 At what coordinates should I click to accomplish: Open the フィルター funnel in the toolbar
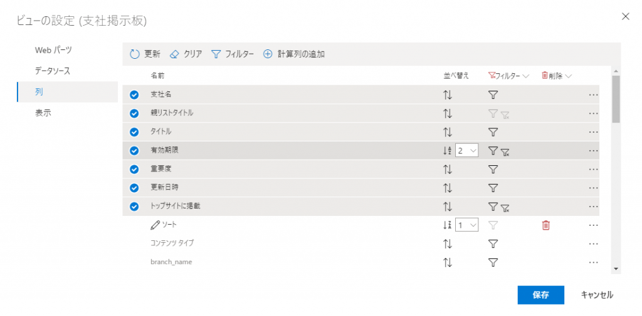pyautogui.click(x=216, y=54)
